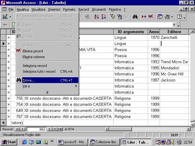Image resolution: width=195 pixels, height=146 pixels.
Task: Click the Editore column header
Action: click(x=174, y=32)
